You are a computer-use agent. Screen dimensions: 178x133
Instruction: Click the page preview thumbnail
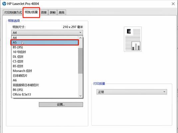click(x=133, y=39)
